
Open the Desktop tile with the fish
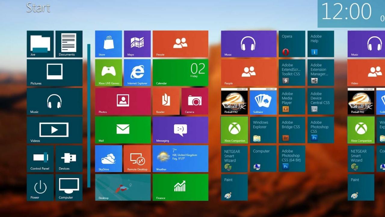[123, 187]
